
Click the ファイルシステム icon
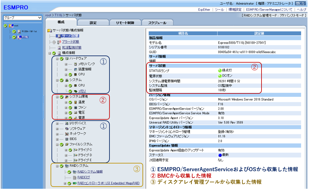(x=67, y=144)
